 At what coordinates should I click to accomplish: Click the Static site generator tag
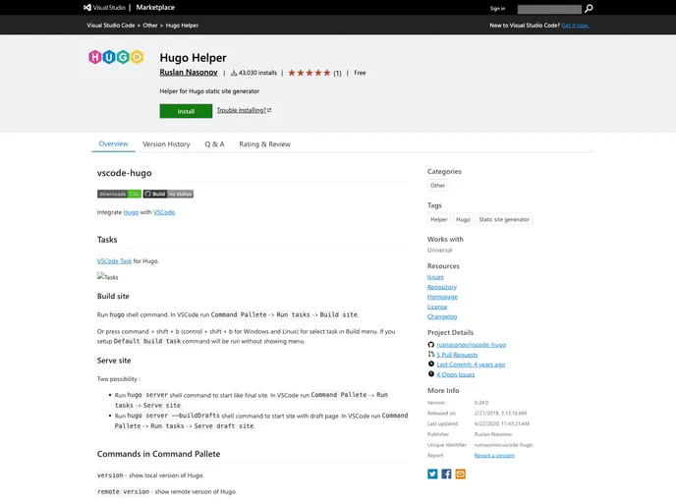tap(504, 219)
